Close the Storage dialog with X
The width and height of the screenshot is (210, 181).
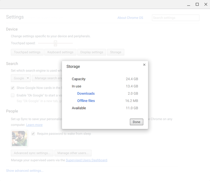coord(144,65)
